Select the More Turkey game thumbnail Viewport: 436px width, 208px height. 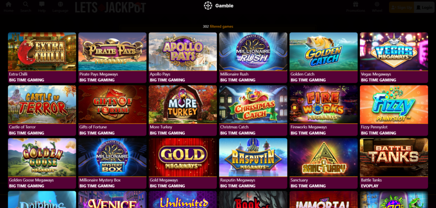183,104
